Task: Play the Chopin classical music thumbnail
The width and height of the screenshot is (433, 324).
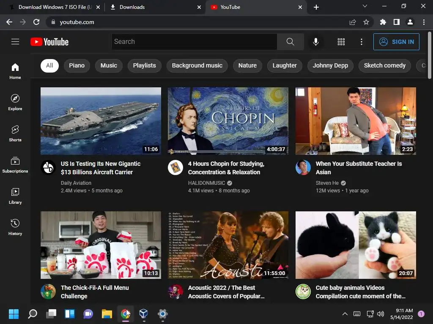Action: [x=228, y=121]
